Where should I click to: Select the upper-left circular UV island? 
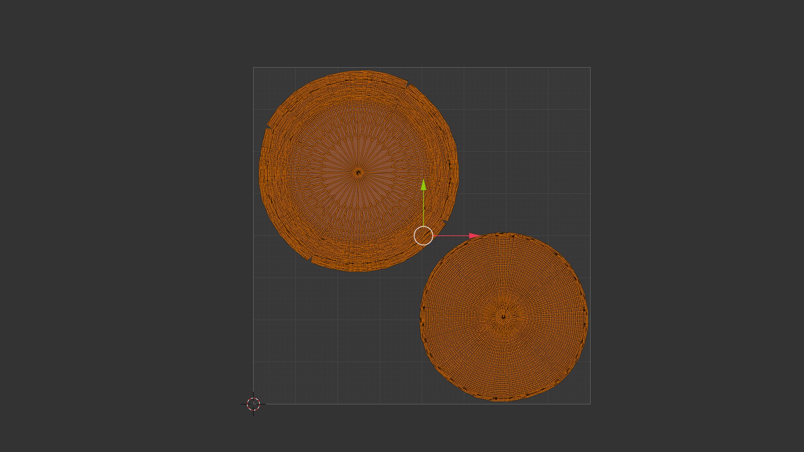point(358,171)
